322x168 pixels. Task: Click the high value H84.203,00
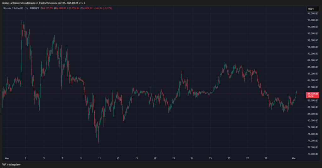(x=60, y=8)
